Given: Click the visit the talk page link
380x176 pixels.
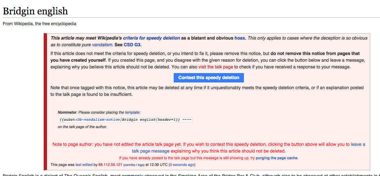Looking at the screenshot, I should pos(216,67).
